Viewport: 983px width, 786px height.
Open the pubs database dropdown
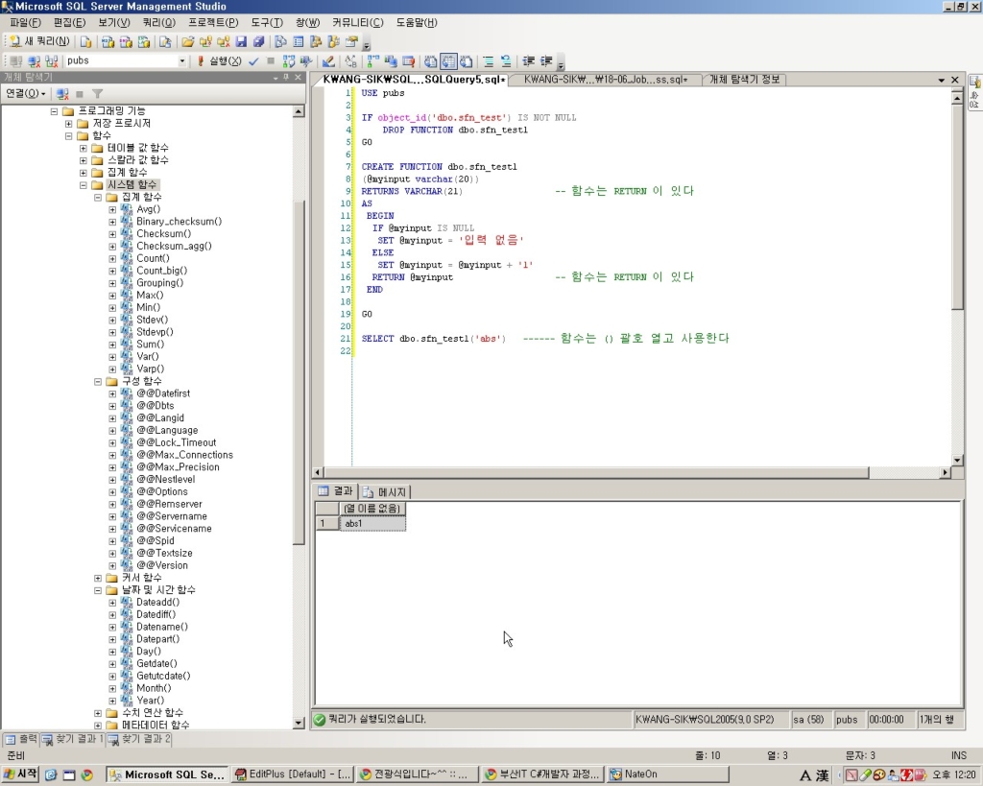click(182, 60)
